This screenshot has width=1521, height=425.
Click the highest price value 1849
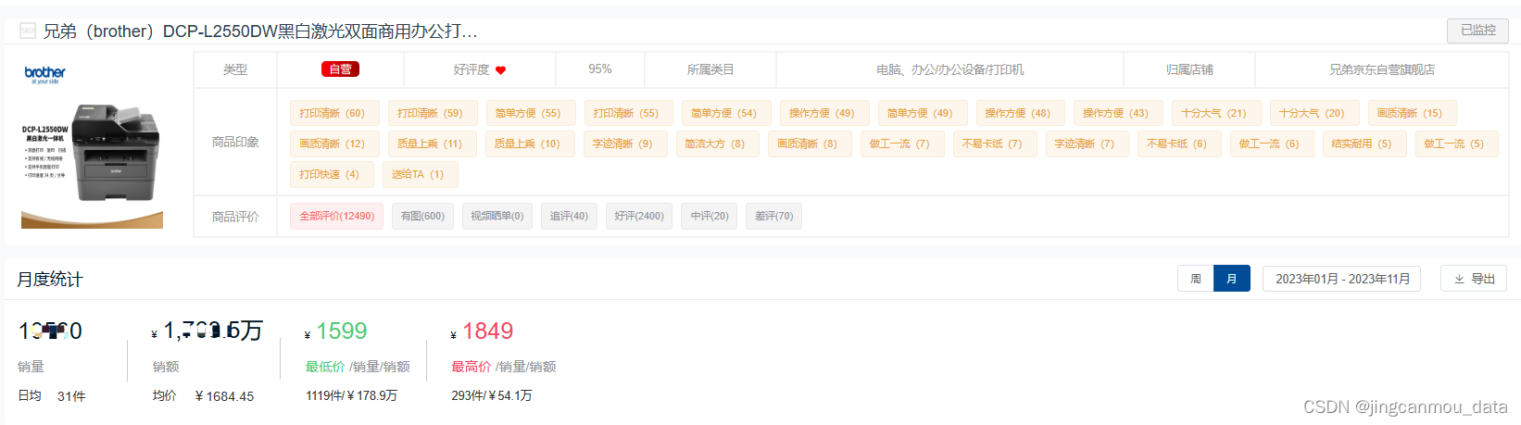pyautogui.click(x=487, y=331)
